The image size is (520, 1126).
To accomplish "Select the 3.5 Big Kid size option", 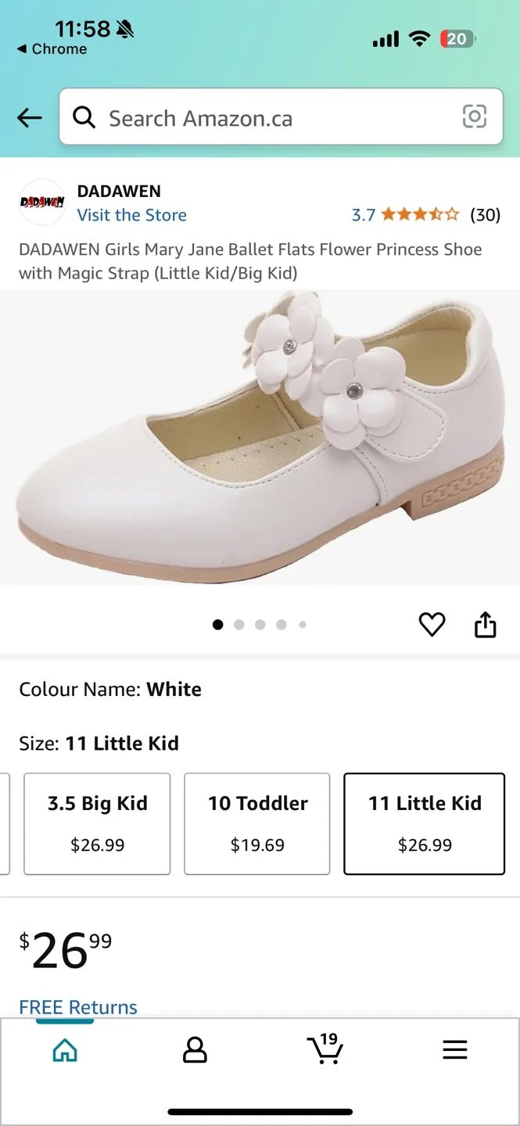I will [97, 823].
